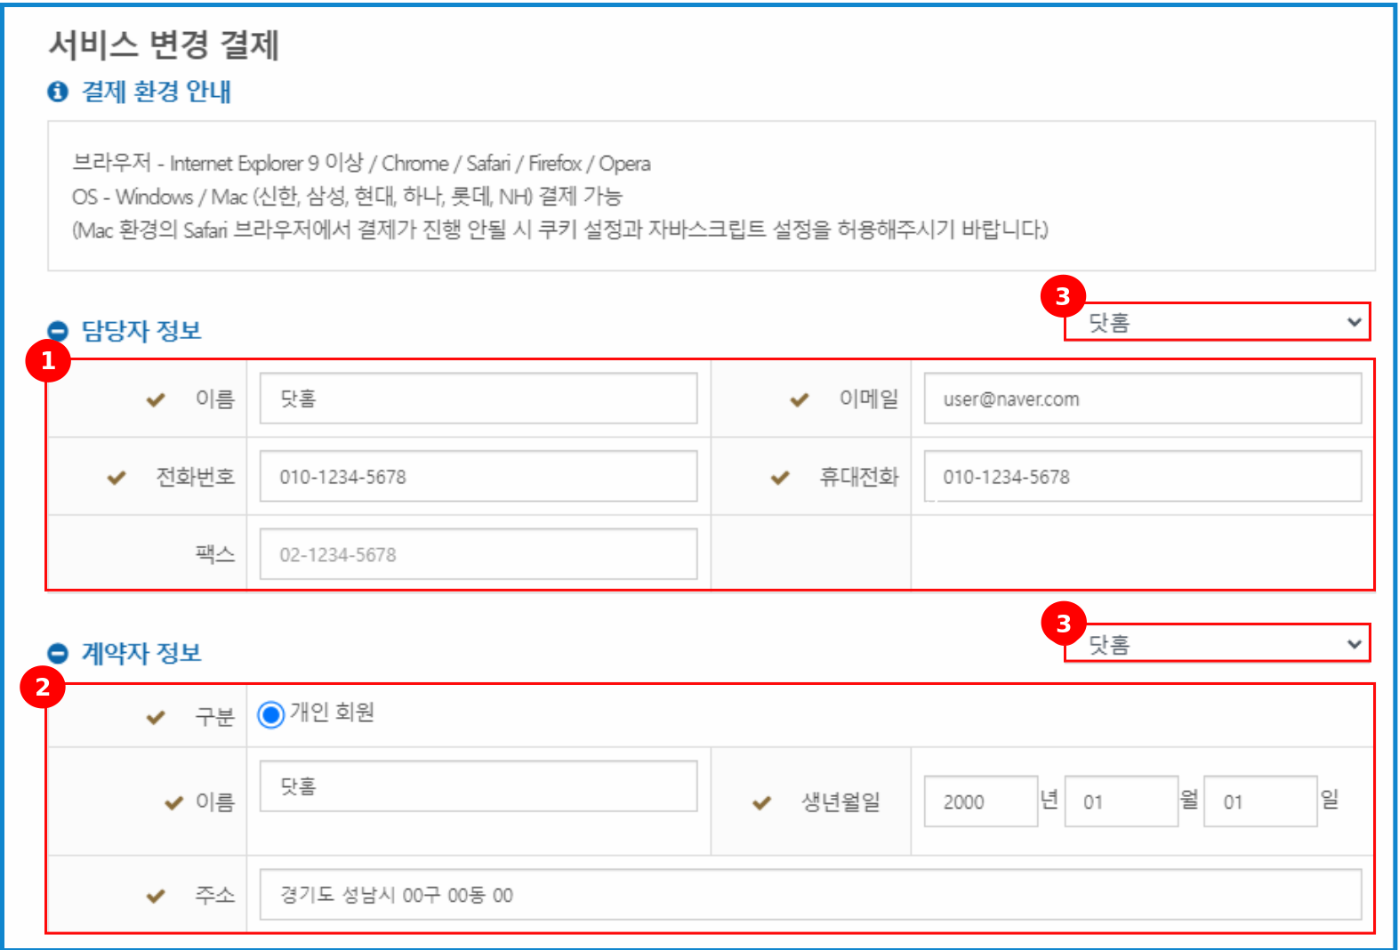Viewport: 1399px width, 950px height.
Task: Click the info icon beside 결제 환경 안내
Action: (x=58, y=92)
